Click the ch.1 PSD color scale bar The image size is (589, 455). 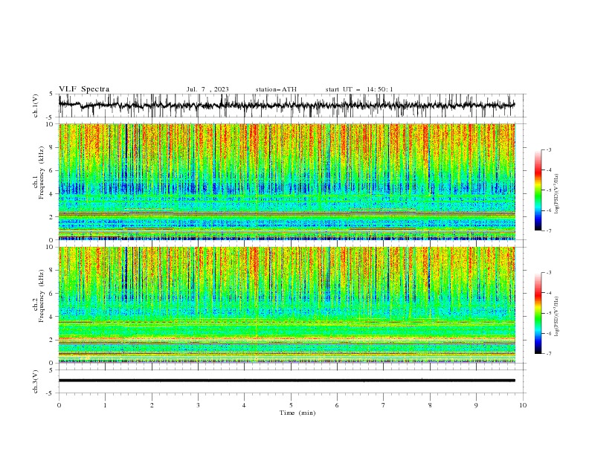[x=538, y=190]
